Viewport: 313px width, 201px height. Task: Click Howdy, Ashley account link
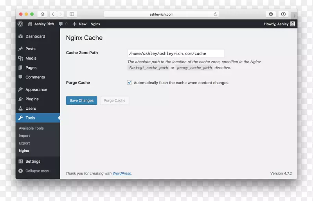pyautogui.click(x=276, y=24)
